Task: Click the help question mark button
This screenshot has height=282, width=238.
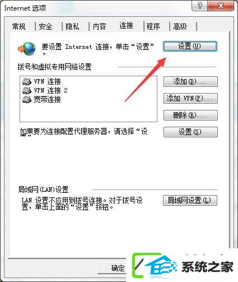Action: click(x=199, y=6)
